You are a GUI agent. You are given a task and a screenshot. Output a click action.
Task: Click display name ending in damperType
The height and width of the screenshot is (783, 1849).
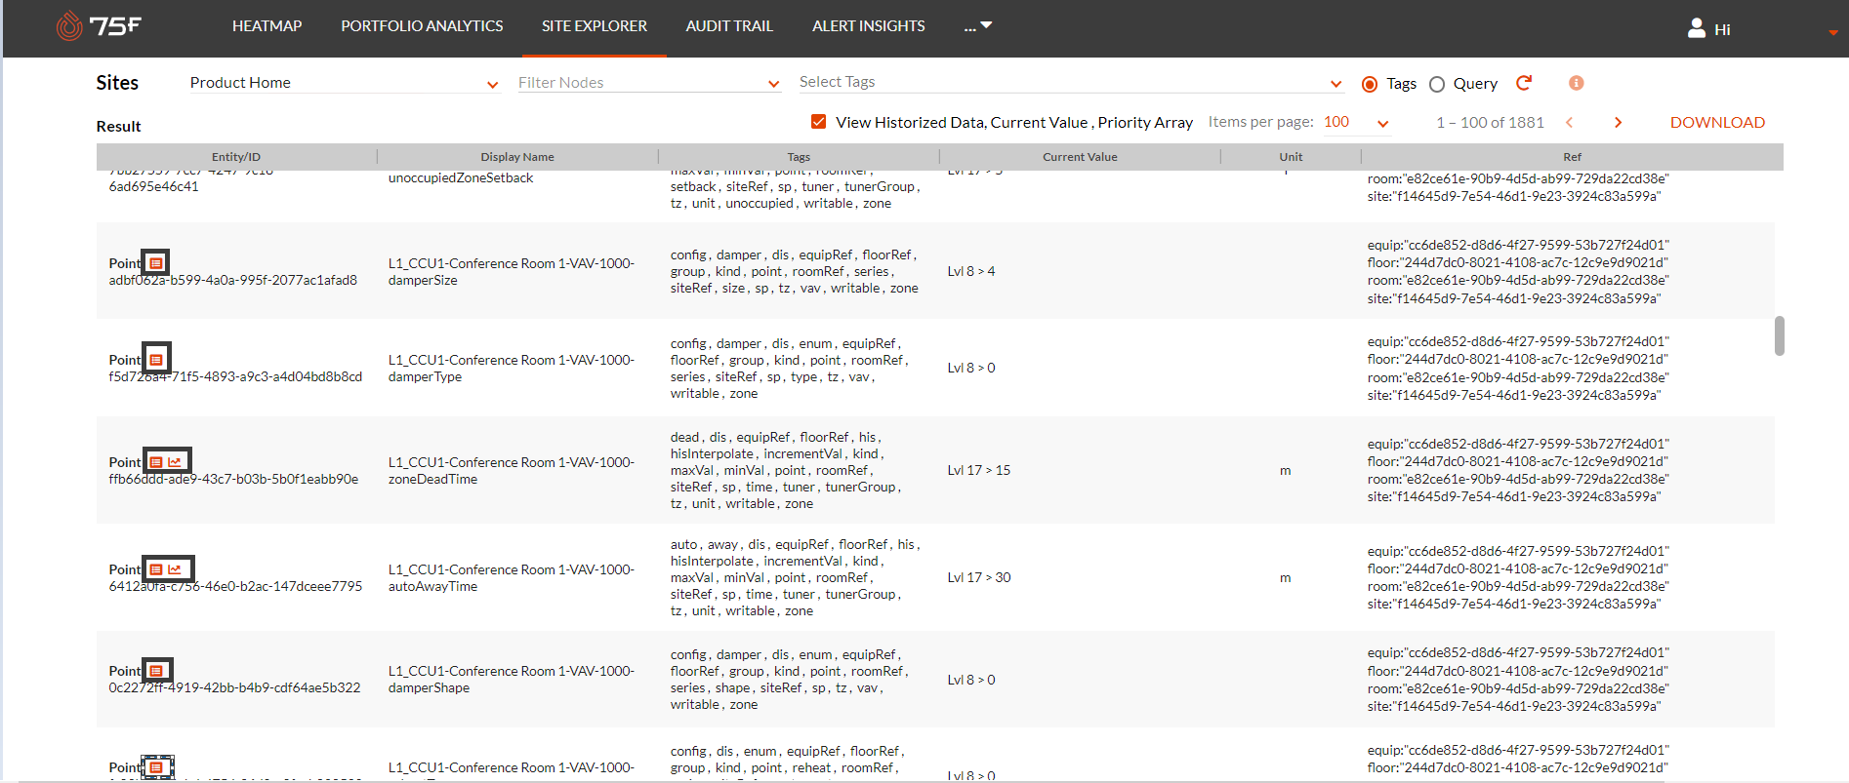pos(512,369)
